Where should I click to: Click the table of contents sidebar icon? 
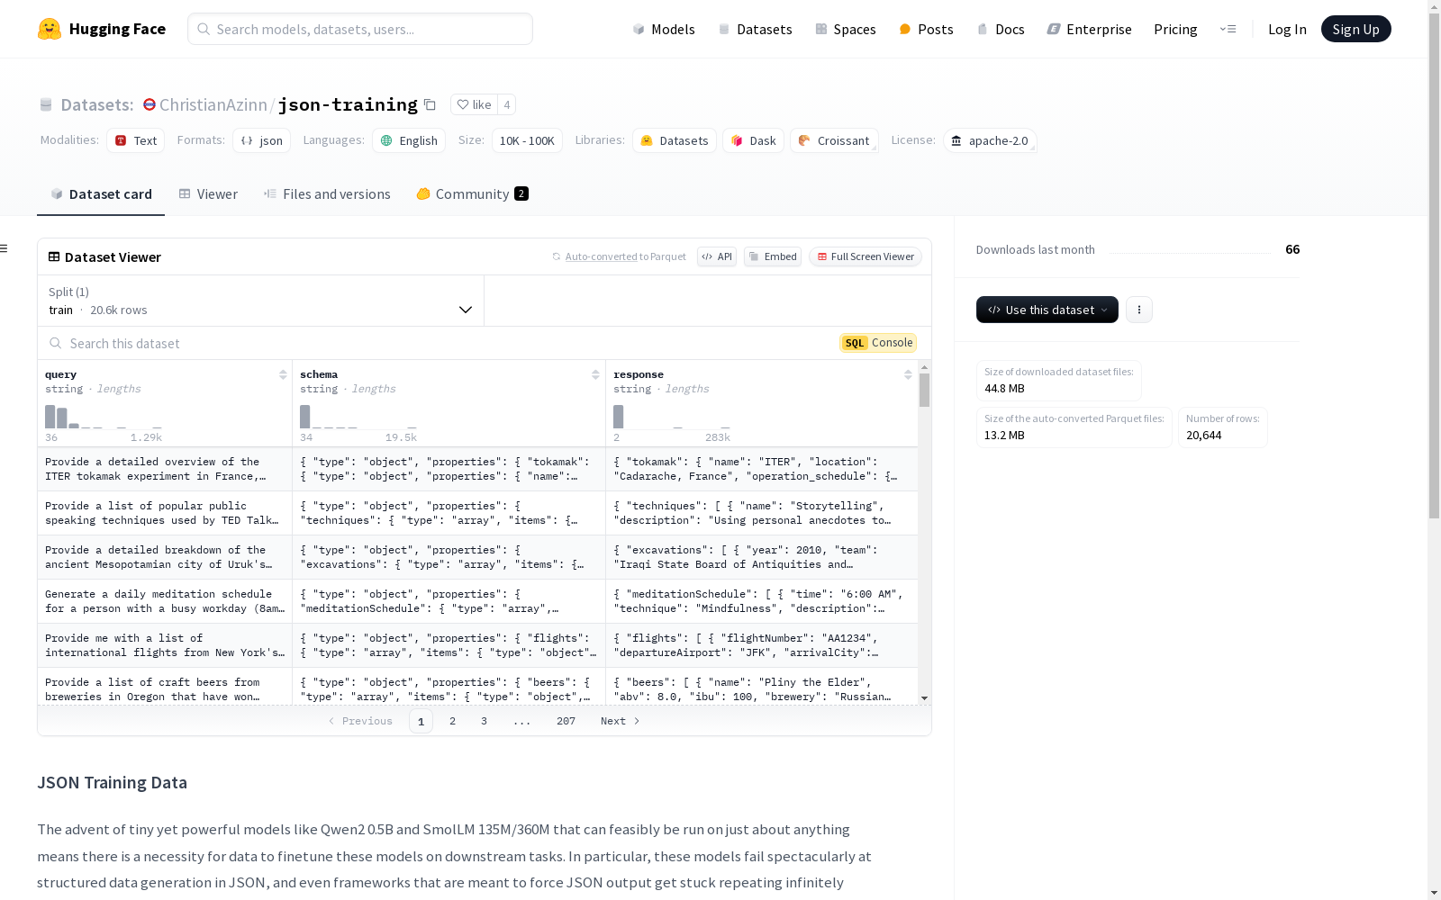5,248
